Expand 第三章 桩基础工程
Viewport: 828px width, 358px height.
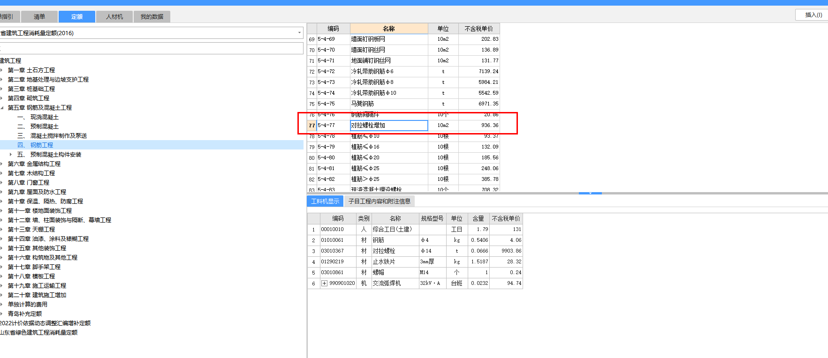[x=2, y=89]
